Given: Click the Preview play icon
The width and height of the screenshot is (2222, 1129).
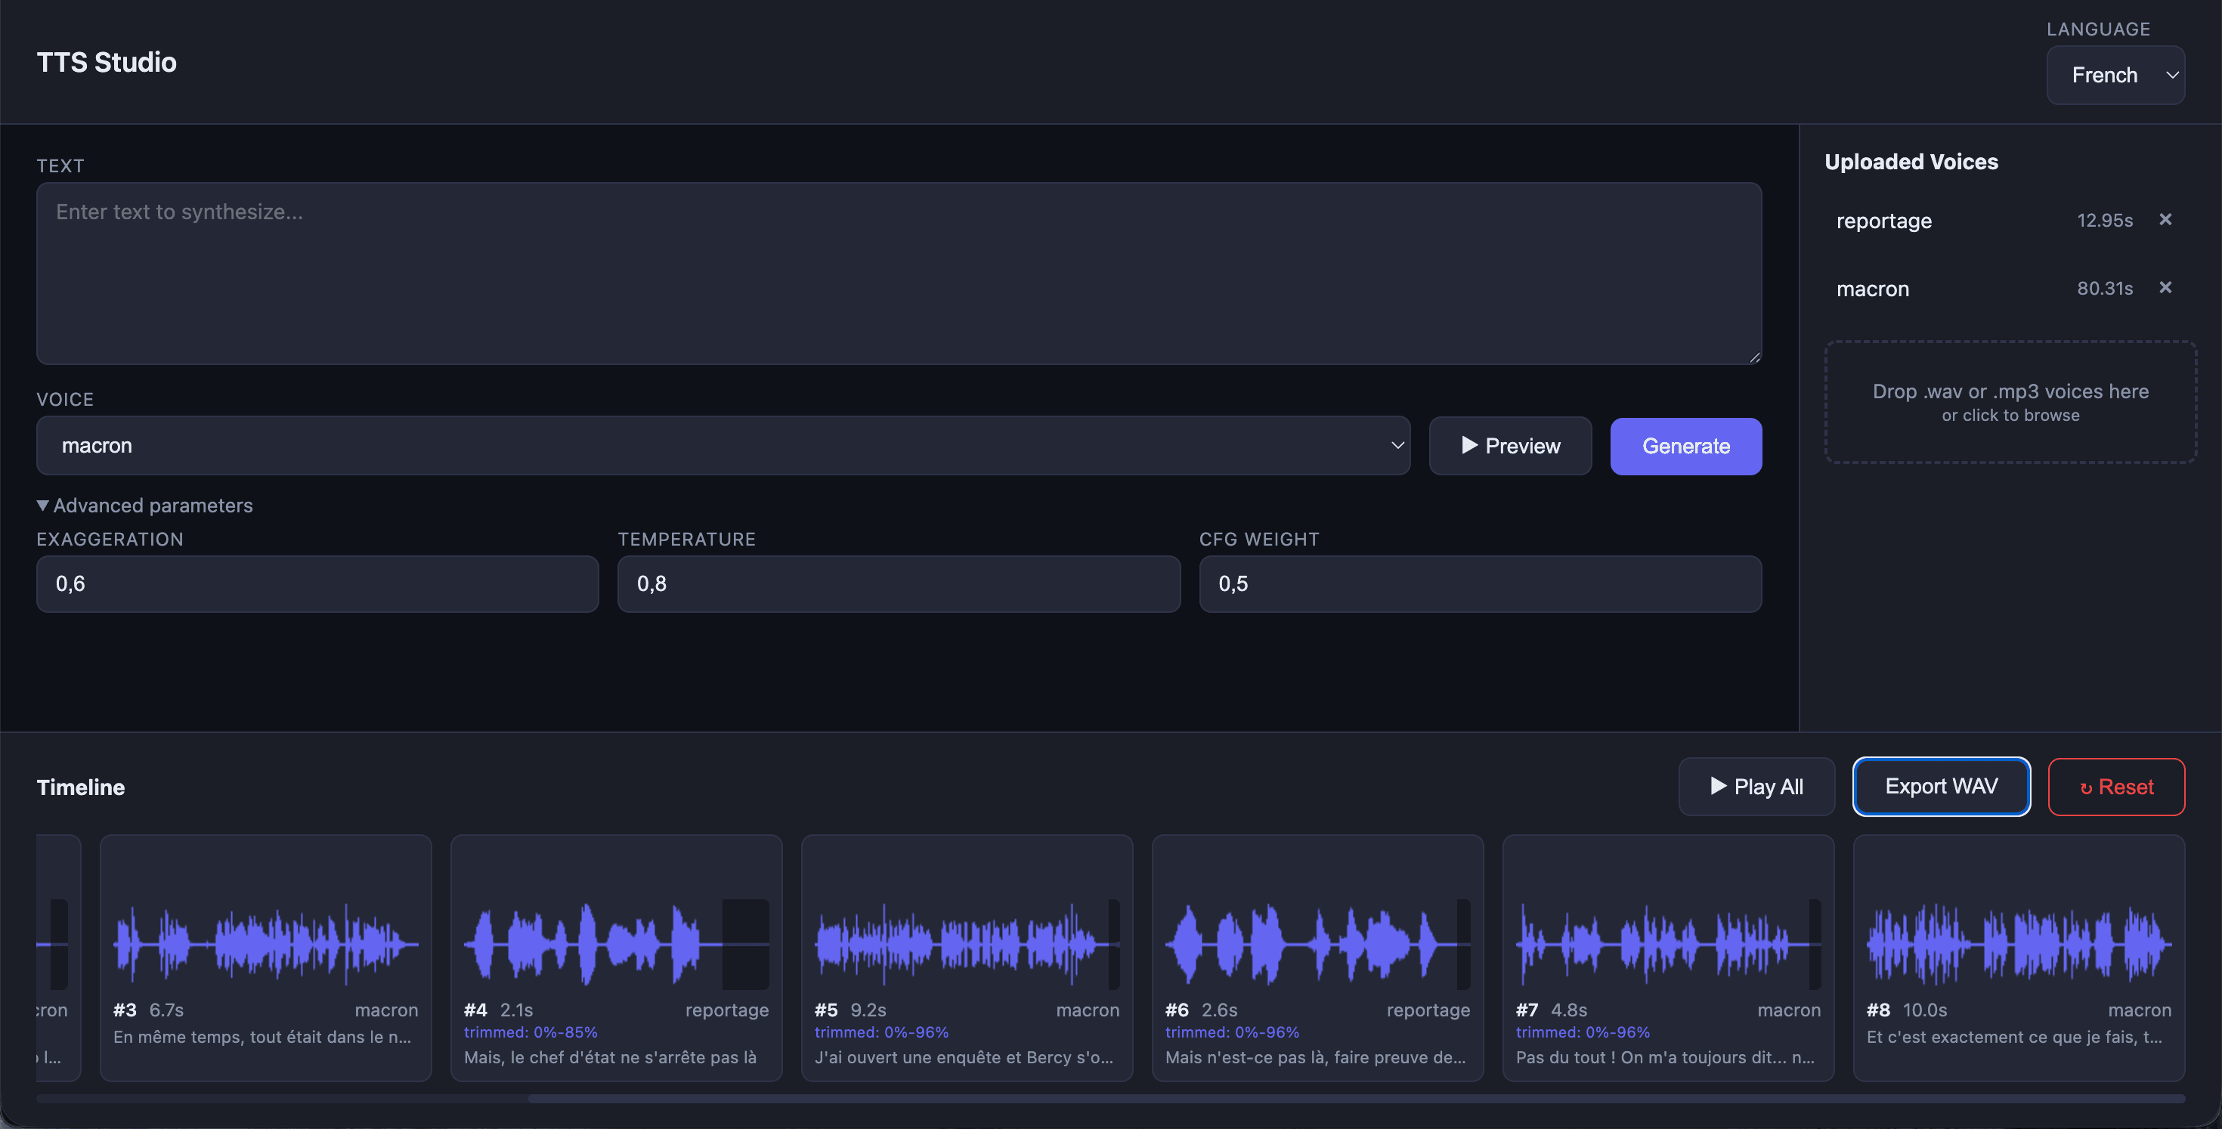Looking at the screenshot, I should [1469, 446].
